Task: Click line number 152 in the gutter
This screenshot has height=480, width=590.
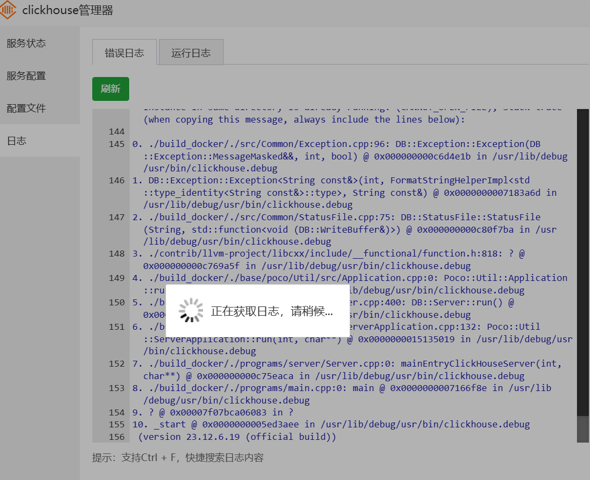Action: click(117, 364)
